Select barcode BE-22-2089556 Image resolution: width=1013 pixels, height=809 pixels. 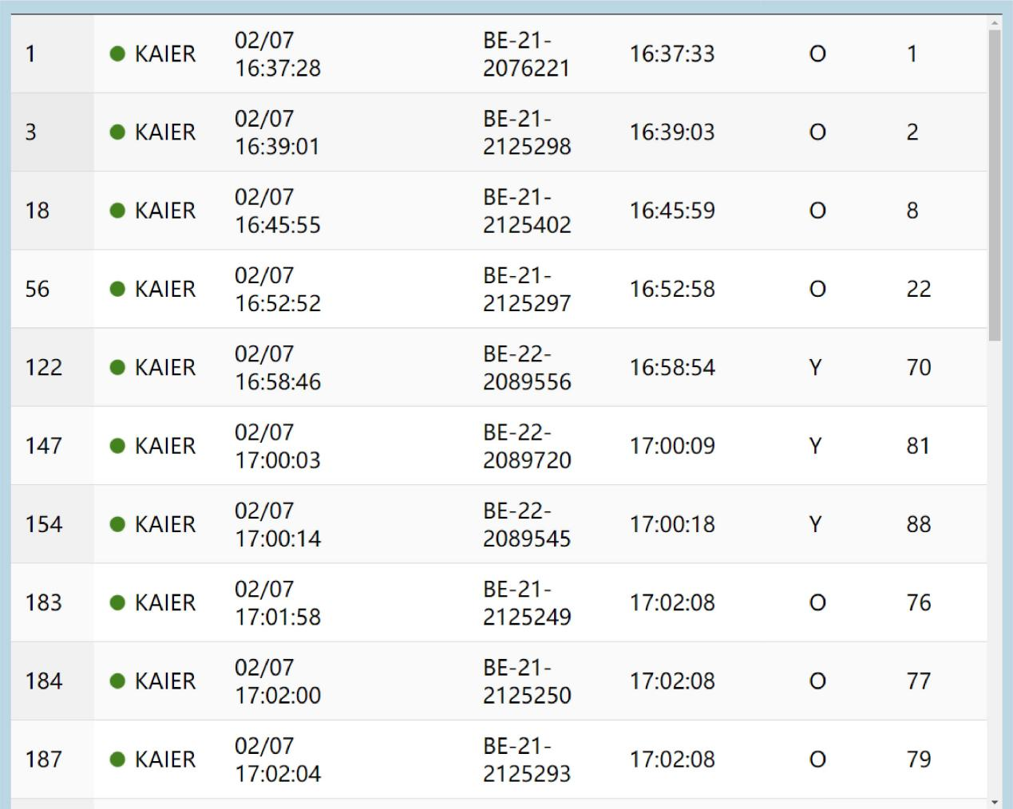pos(526,367)
